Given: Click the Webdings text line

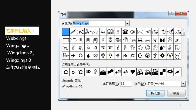Looking at the screenshot, I should point(18,38).
